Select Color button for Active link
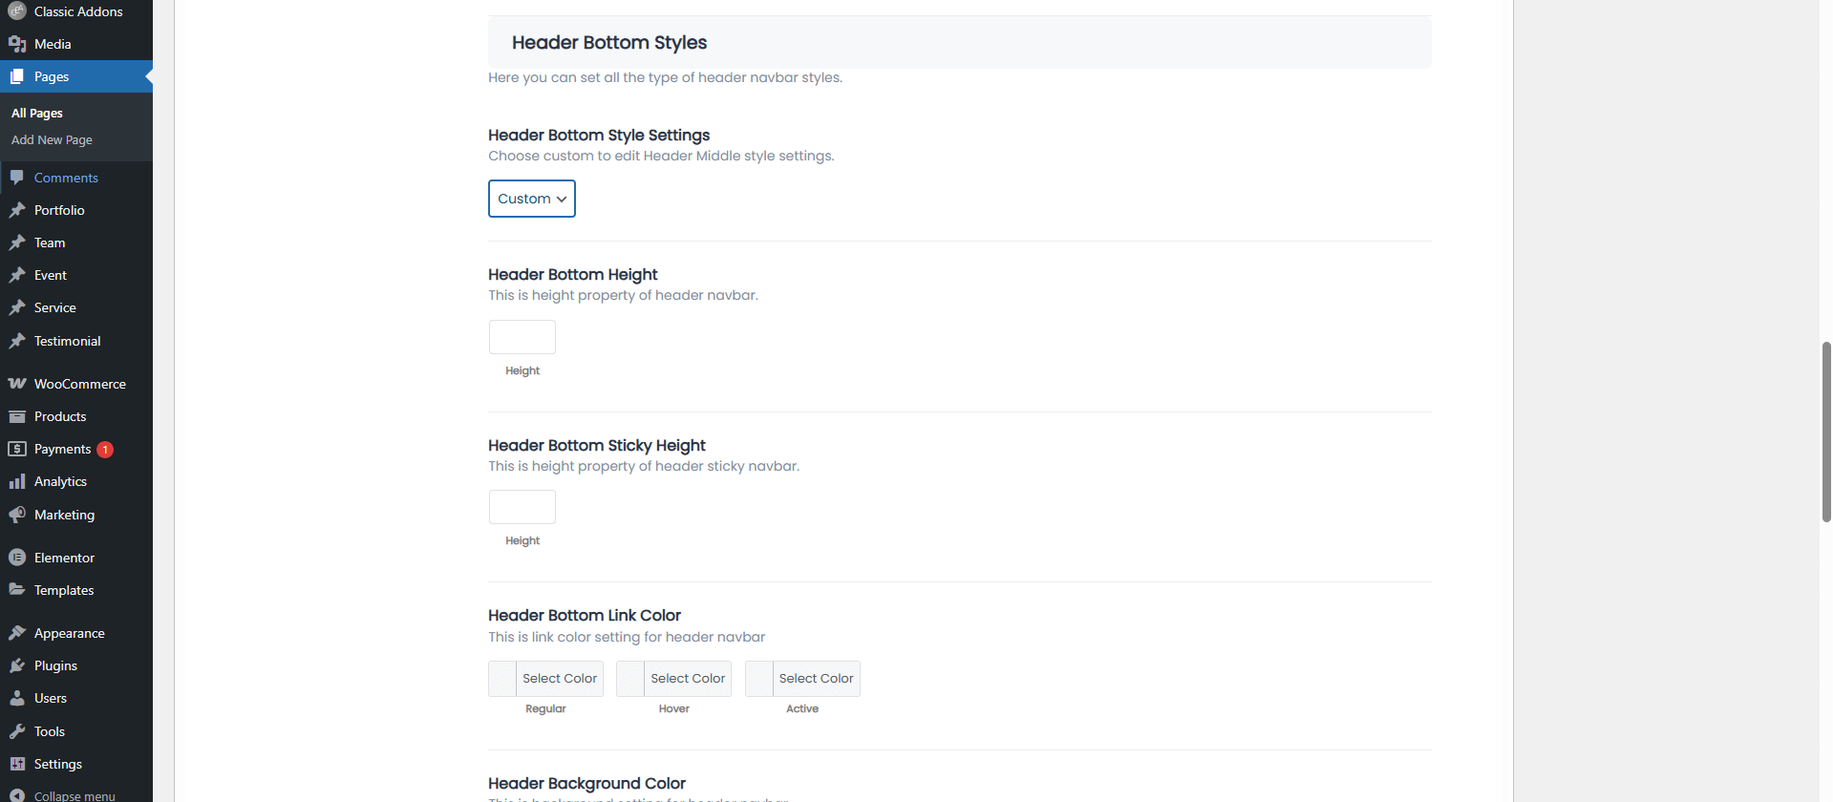This screenshot has width=1833, height=802. click(816, 679)
